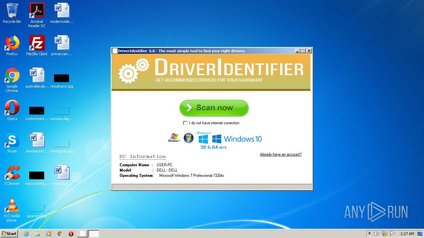Select the VLC media player shortcut
Screen dimensions: 424x238
click(x=12, y=210)
